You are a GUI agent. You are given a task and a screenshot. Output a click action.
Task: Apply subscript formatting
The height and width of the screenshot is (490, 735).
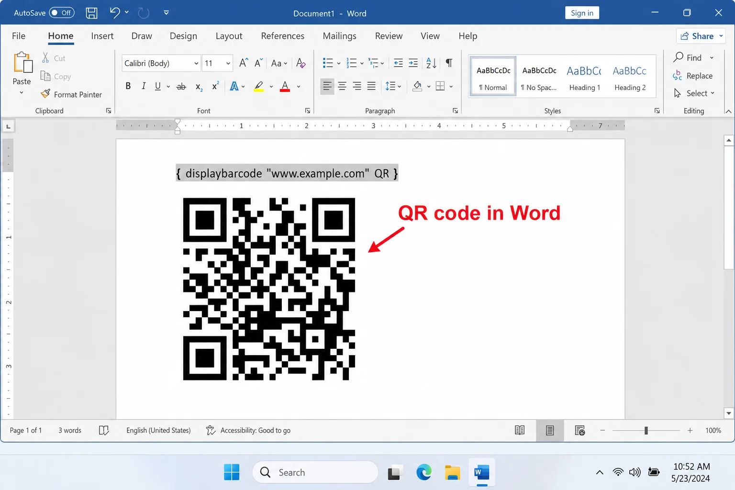click(199, 86)
